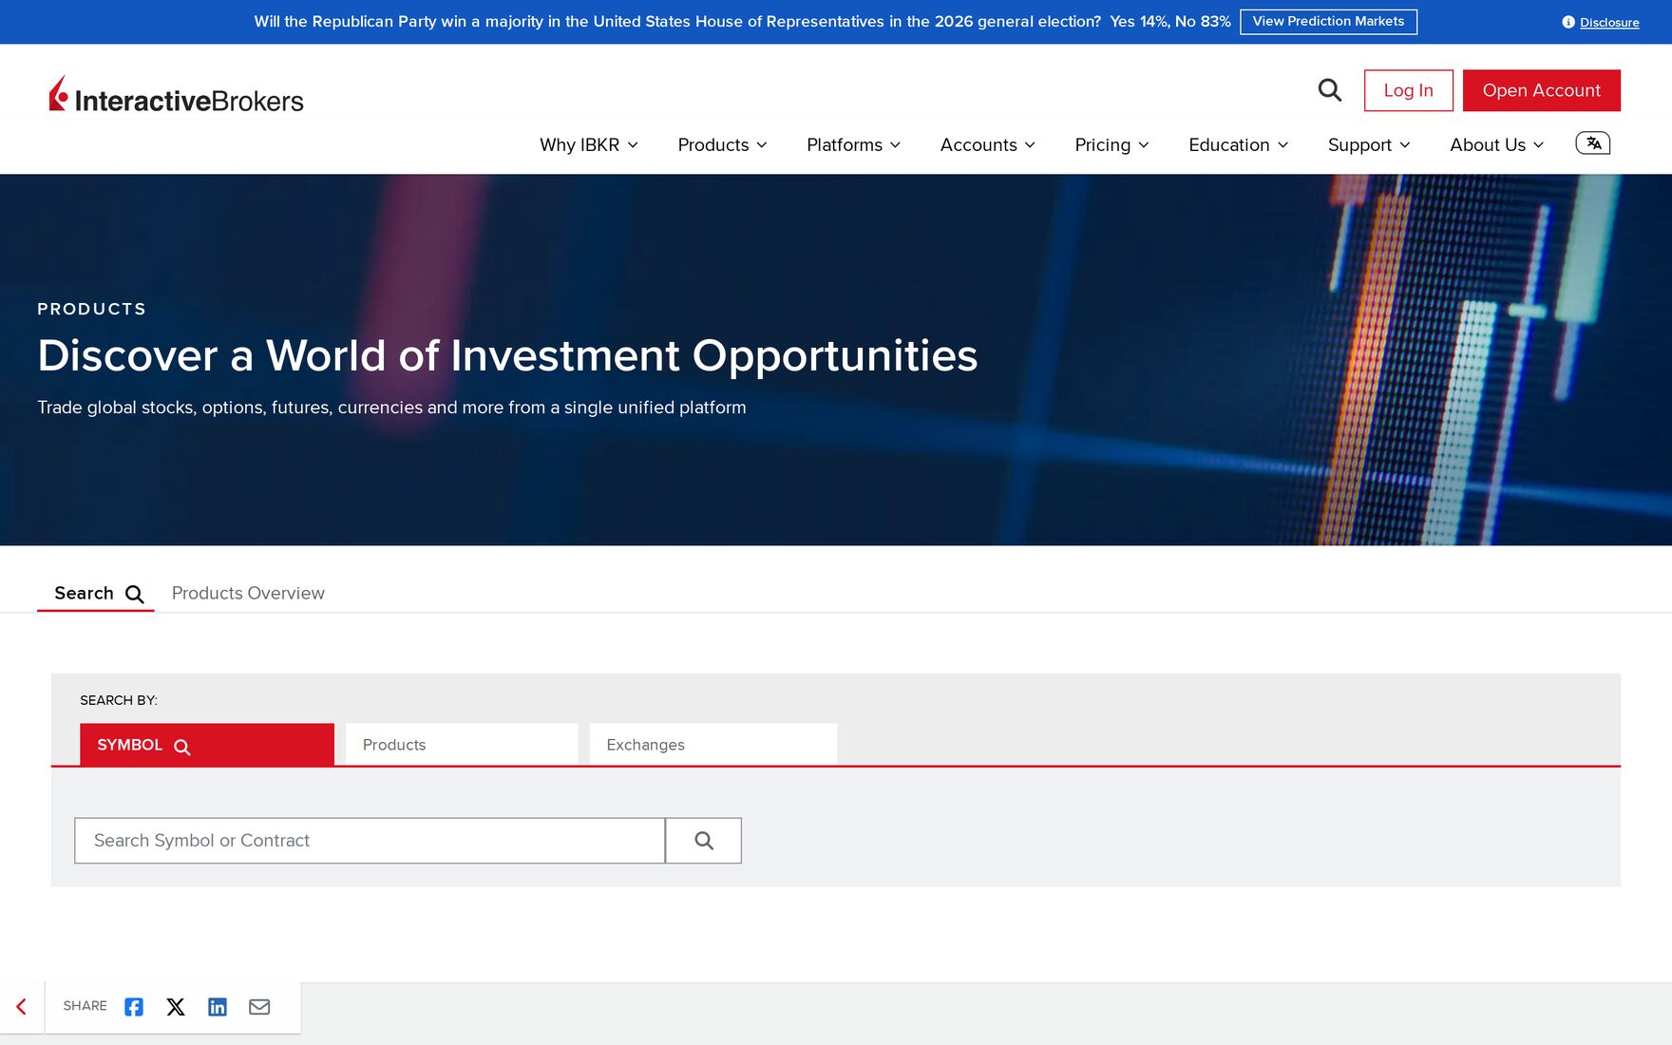Expand the About Us menu
The image size is (1672, 1045).
pos(1496,144)
